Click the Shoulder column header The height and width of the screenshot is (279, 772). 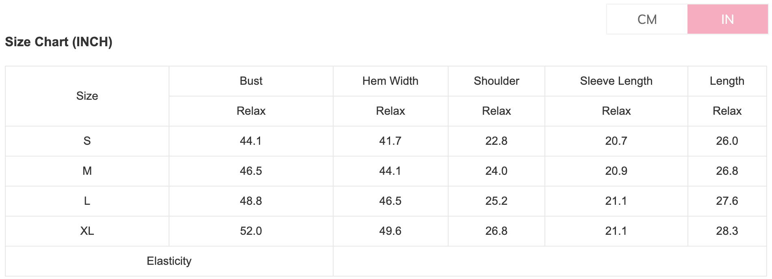496,81
